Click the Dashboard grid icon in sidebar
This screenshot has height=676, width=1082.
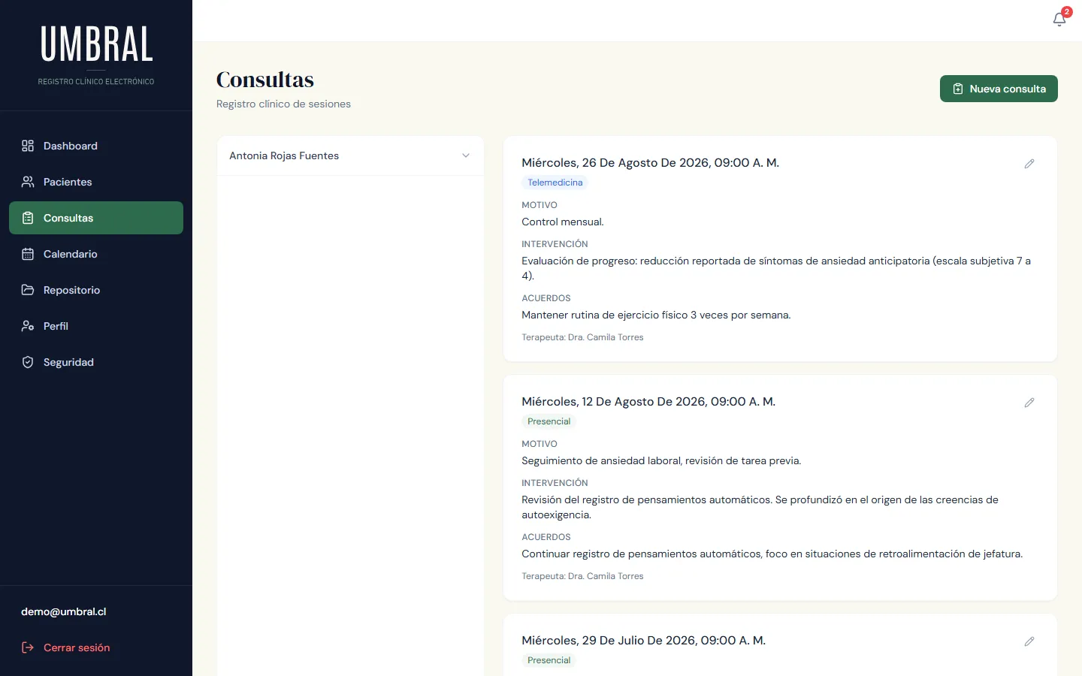click(x=28, y=146)
